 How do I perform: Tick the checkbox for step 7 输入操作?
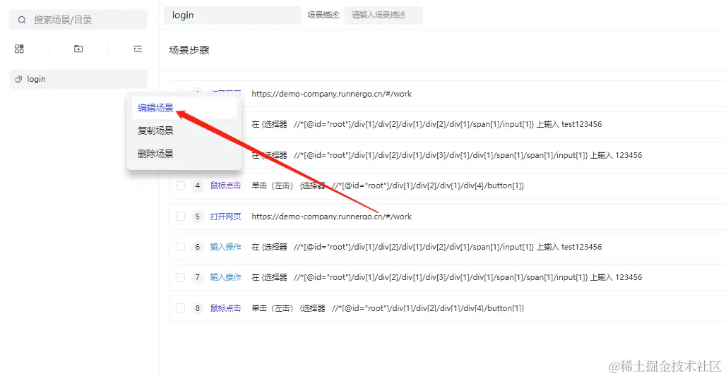pos(181,277)
